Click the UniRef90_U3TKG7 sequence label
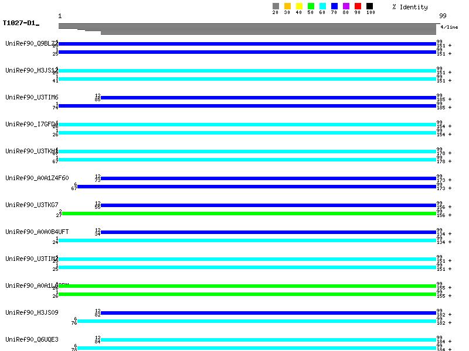 click(x=32, y=205)
